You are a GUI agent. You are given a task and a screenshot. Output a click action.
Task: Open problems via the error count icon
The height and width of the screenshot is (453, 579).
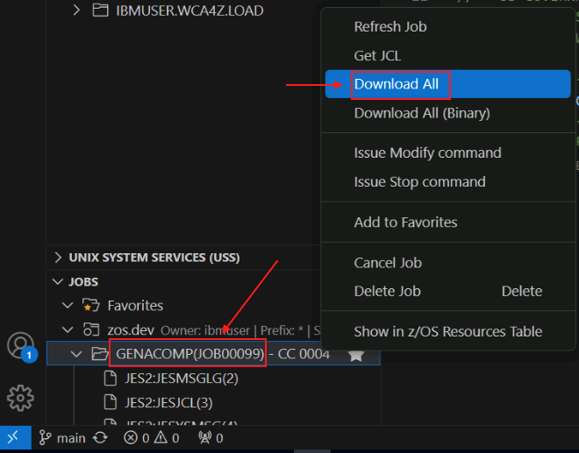pyautogui.click(x=131, y=438)
